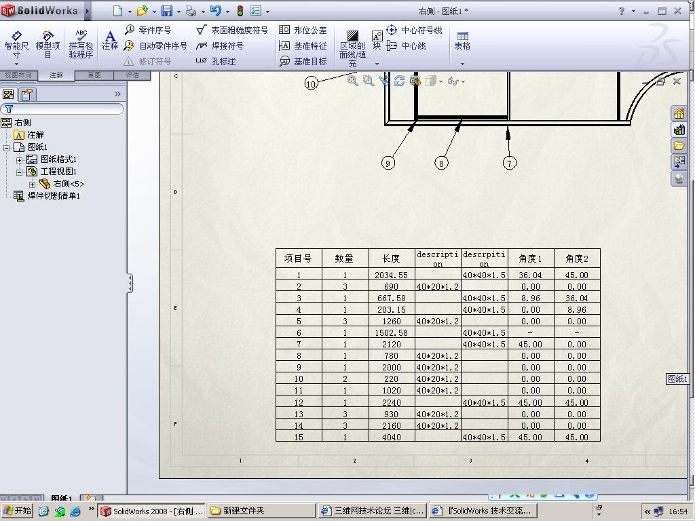Viewport: 695px width, 521px height.
Task: Select the 注解 folder in the tree
Action: [29, 135]
